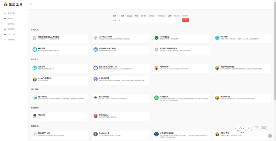Click the 合成大西瓜 watermelon icon
The image size is (276, 141).
95,116
